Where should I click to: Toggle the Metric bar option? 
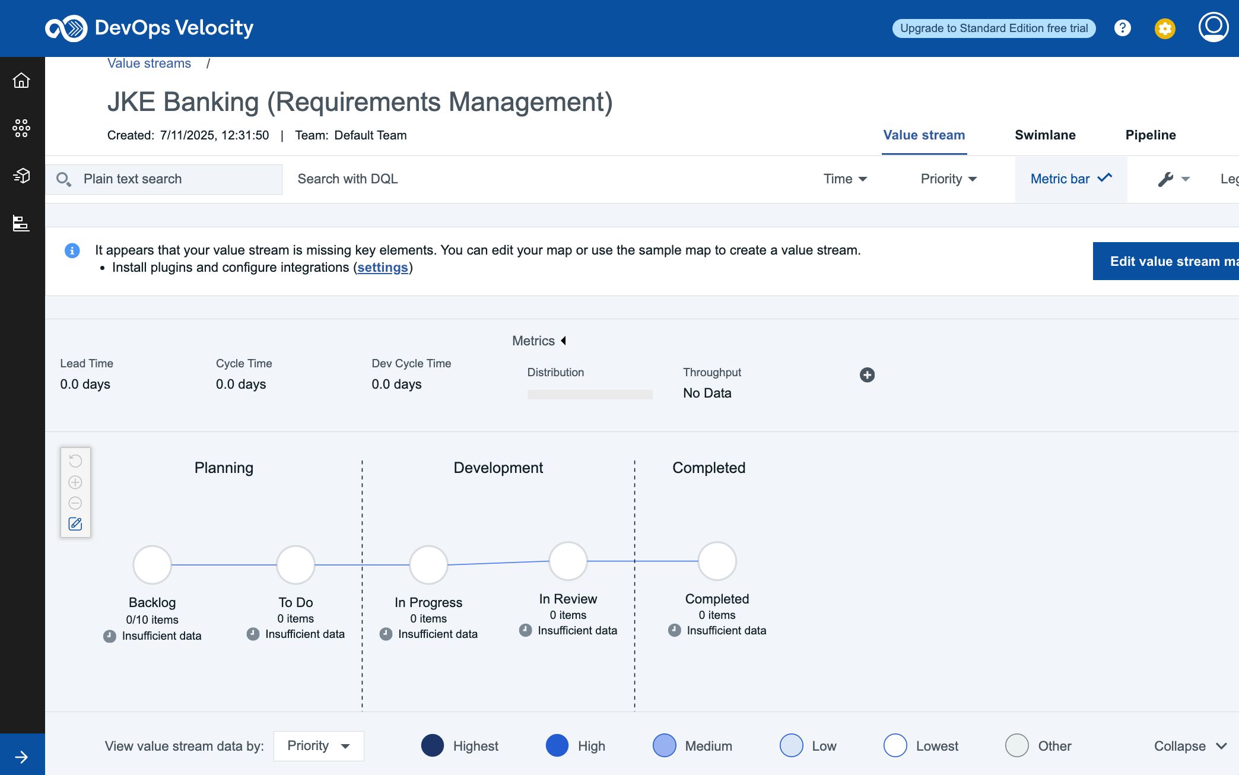(1070, 179)
